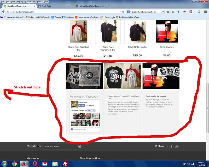This screenshot has height=167, width=209.
Task: Open the Music category banner
Action: [84, 76]
